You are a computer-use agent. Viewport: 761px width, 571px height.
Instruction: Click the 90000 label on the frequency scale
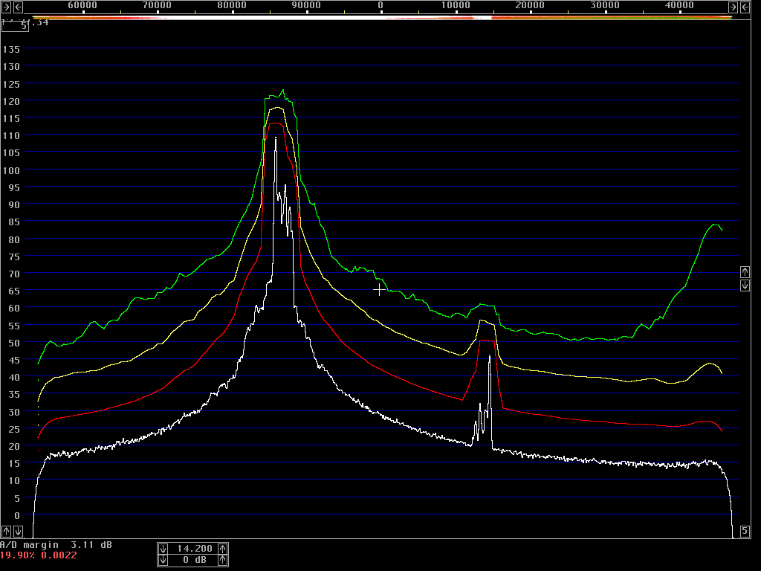pos(306,5)
